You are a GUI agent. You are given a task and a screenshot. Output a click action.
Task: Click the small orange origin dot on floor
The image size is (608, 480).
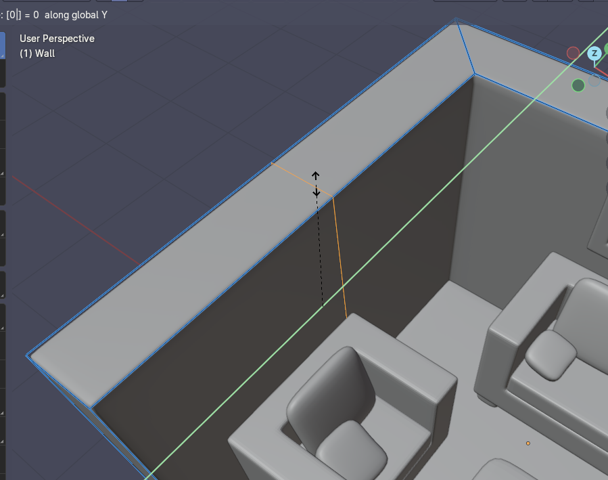528,443
